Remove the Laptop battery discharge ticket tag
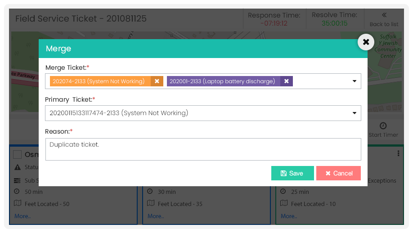Viewport: 413px width, 233px height. point(287,81)
